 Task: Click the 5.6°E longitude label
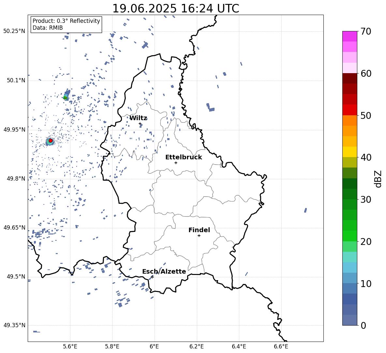pyautogui.click(x=70, y=346)
